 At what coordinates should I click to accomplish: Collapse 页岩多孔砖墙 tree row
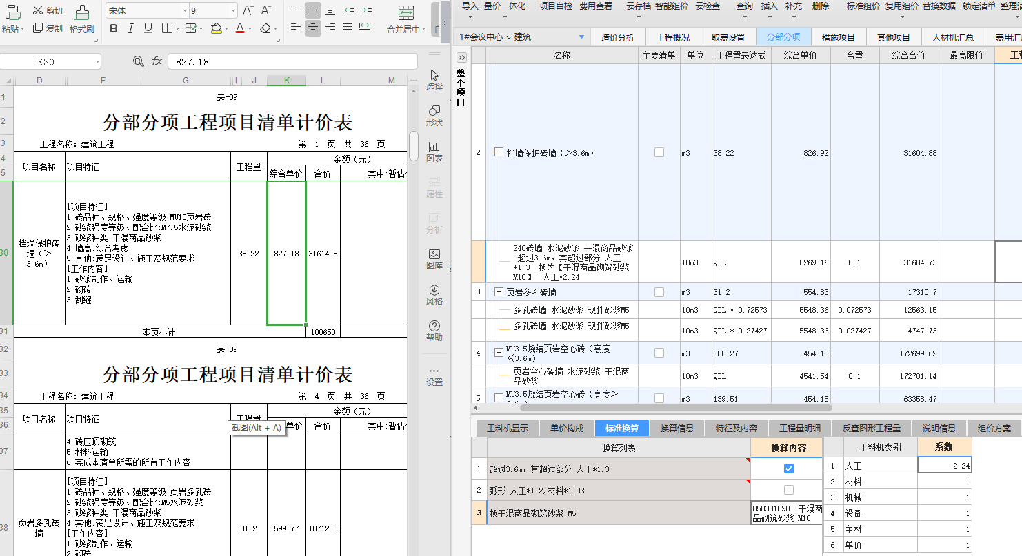(x=499, y=292)
